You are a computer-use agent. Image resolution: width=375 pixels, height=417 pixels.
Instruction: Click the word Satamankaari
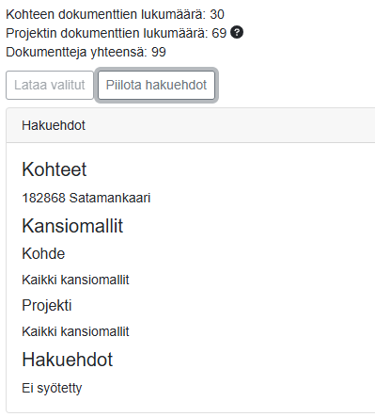pyautogui.click(x=110, y=198)
